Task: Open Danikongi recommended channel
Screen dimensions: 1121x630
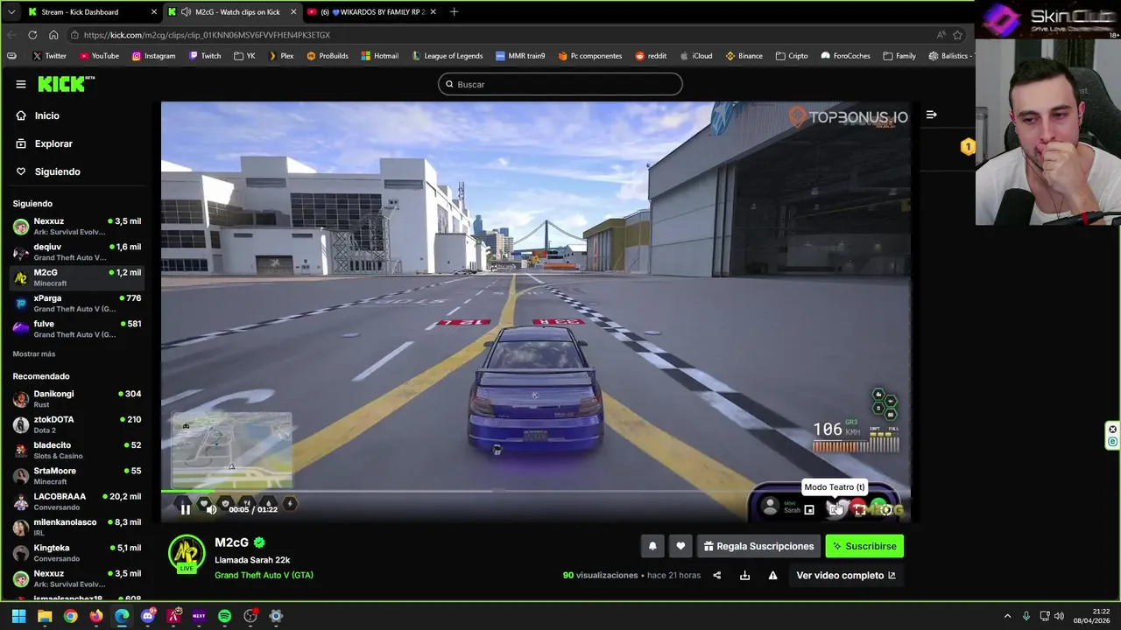Action: click(76, 398)
